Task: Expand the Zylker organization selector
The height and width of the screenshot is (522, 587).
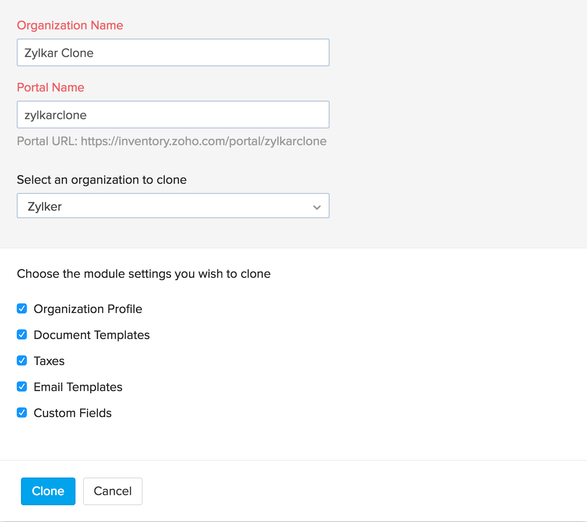Action: [173, 206]
